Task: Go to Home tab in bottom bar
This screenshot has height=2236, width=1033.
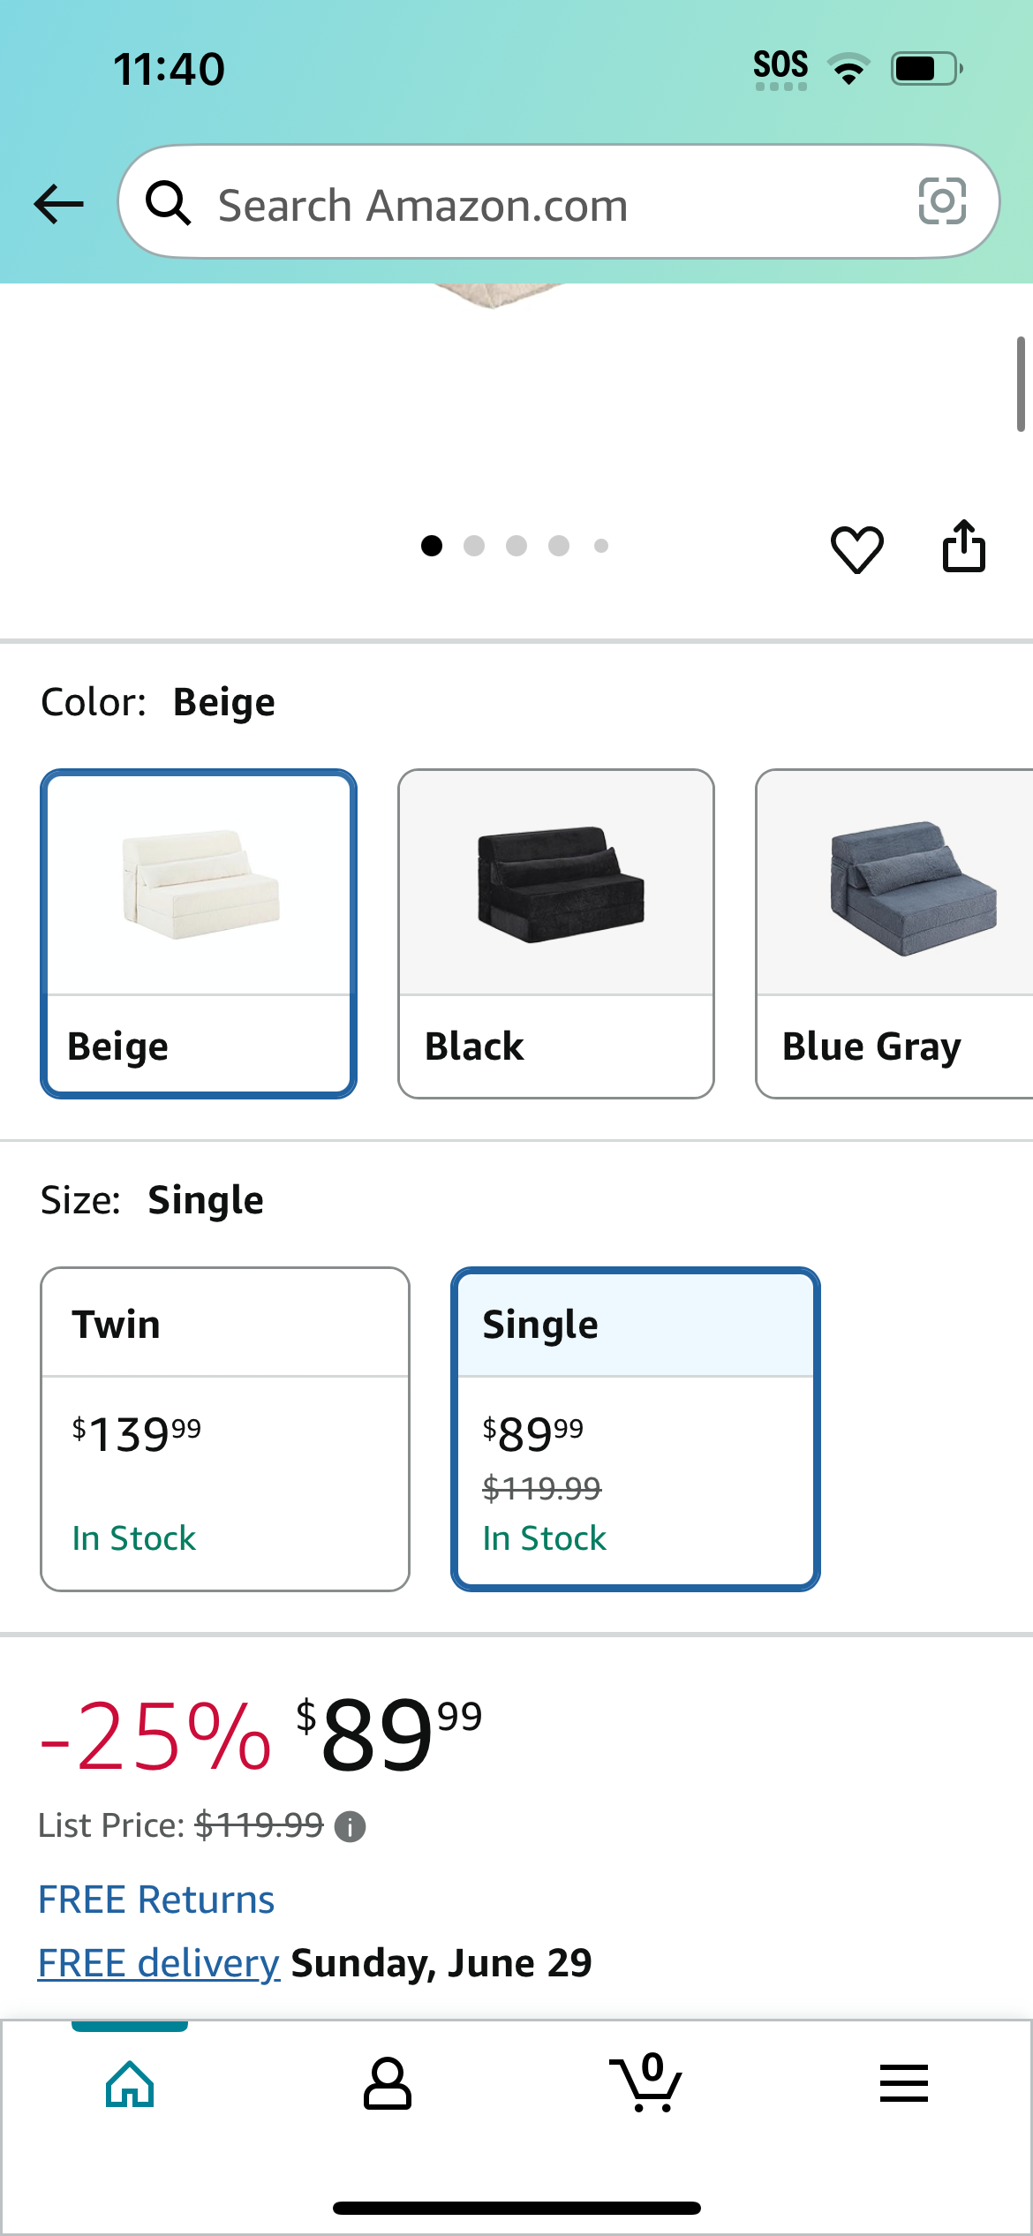Action: pos(130,2084)
